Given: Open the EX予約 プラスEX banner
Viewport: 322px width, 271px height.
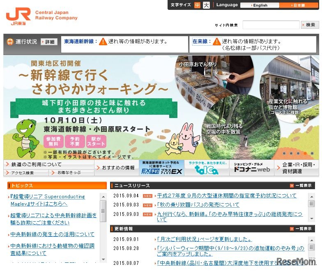Looking at the screenshot, I should 162,168.
